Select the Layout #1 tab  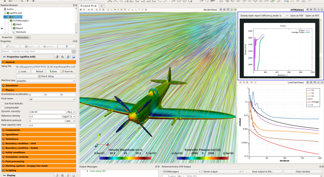point(89,6)
